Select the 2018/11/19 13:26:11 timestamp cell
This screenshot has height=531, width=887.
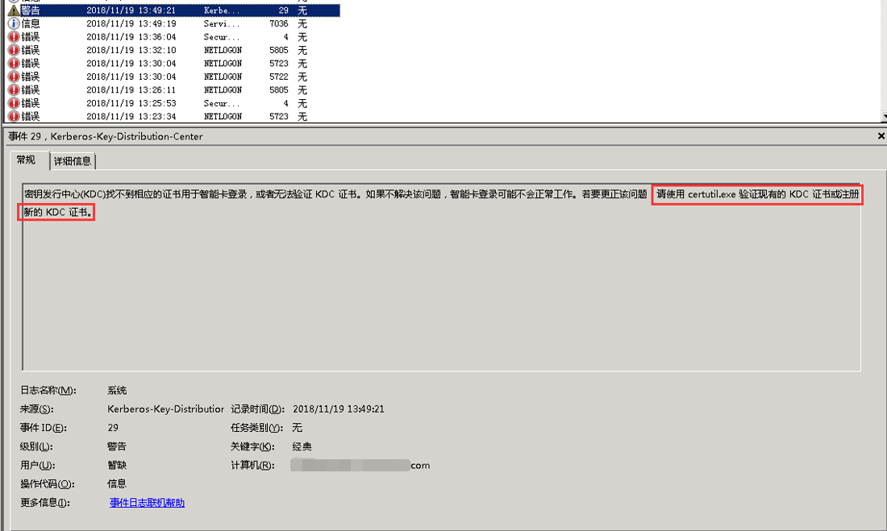click(x=131, y=90)
